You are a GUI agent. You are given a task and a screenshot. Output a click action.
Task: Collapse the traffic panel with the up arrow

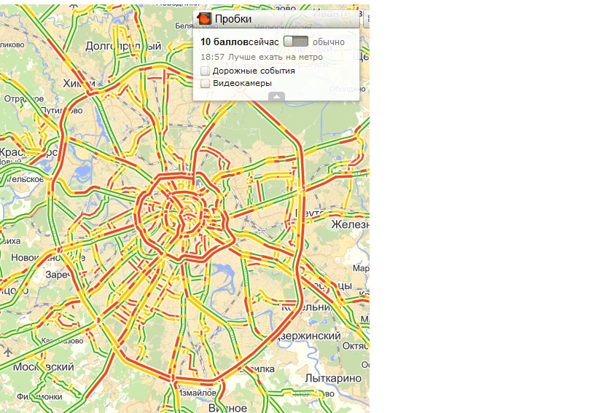click(276, 97)
